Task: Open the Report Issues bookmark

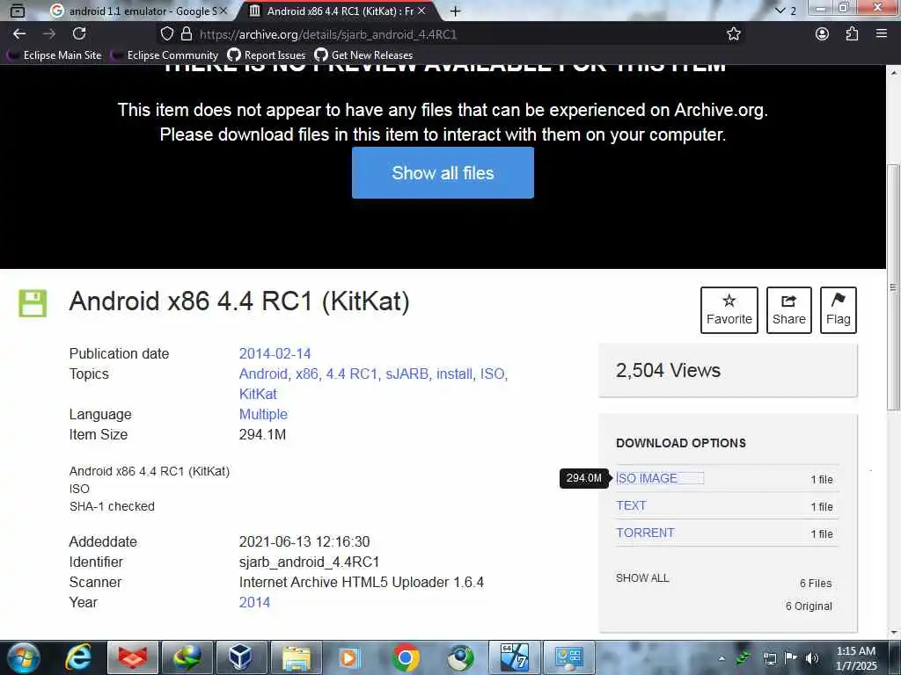Action: (x=267, y=55)
